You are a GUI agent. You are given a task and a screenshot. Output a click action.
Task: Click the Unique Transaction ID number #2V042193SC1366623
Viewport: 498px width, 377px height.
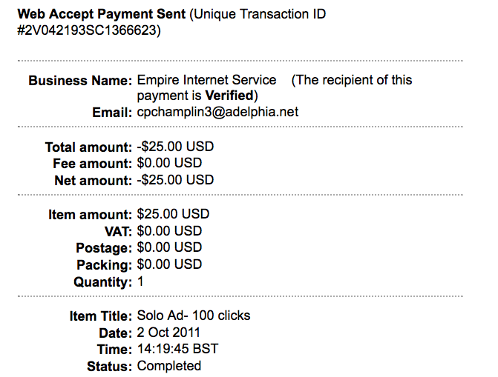(x=88, y=31)
